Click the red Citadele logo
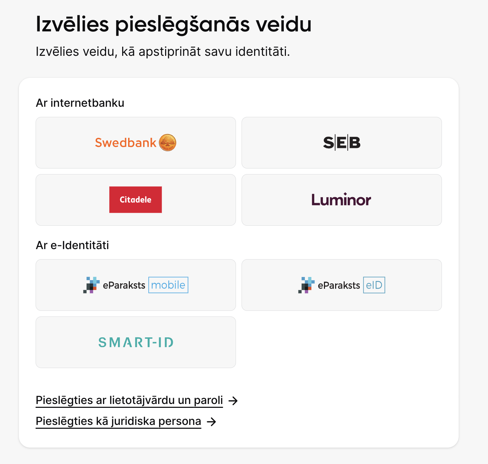Screen dimensions: 488x464 [x=135, y=200]
